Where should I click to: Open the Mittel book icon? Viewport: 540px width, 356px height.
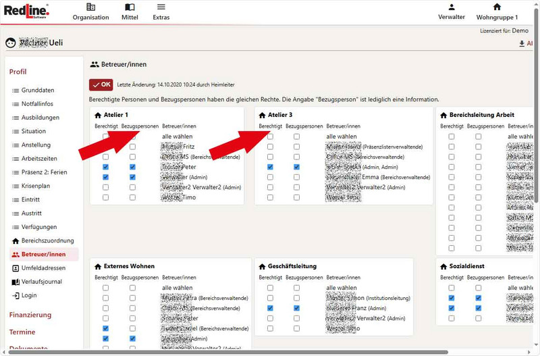tap(130, 7)
